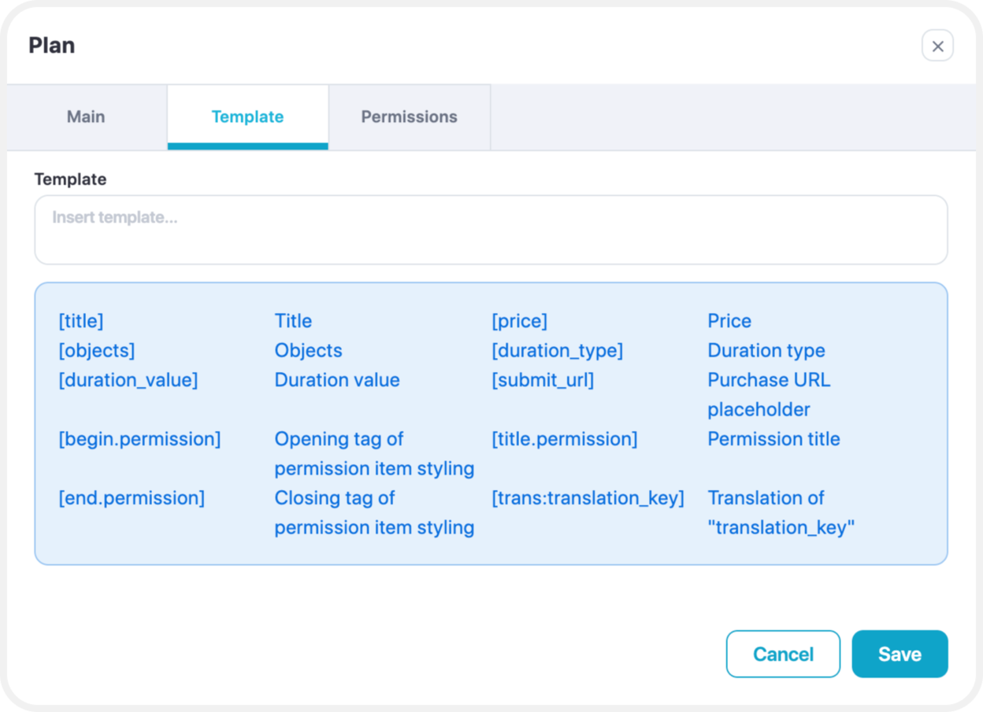This screenshot has width=983, height=712.
Task: Switch to the Main tab
Action: click(x=86, y=116)
